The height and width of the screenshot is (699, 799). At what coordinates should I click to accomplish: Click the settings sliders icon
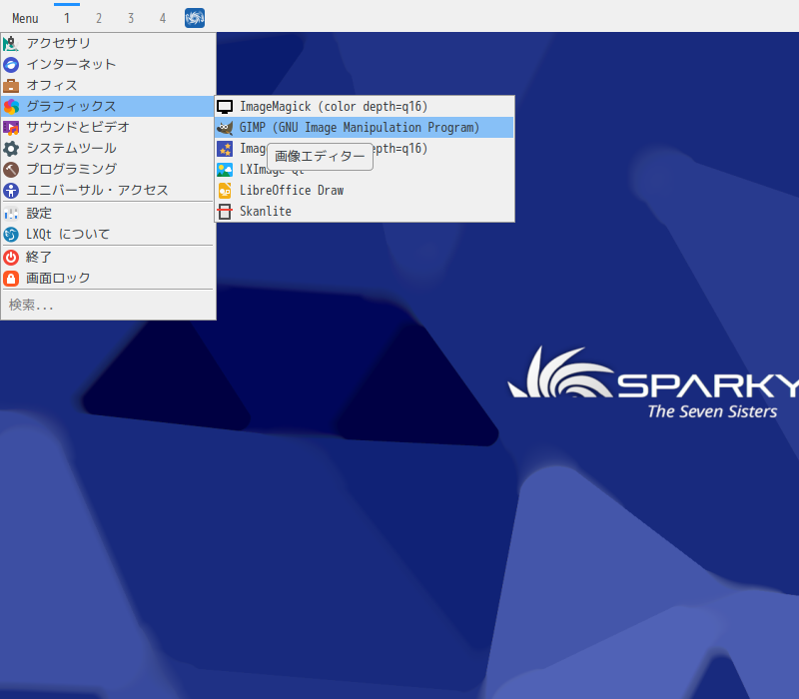pyautogui.click(x=11, y=213)
